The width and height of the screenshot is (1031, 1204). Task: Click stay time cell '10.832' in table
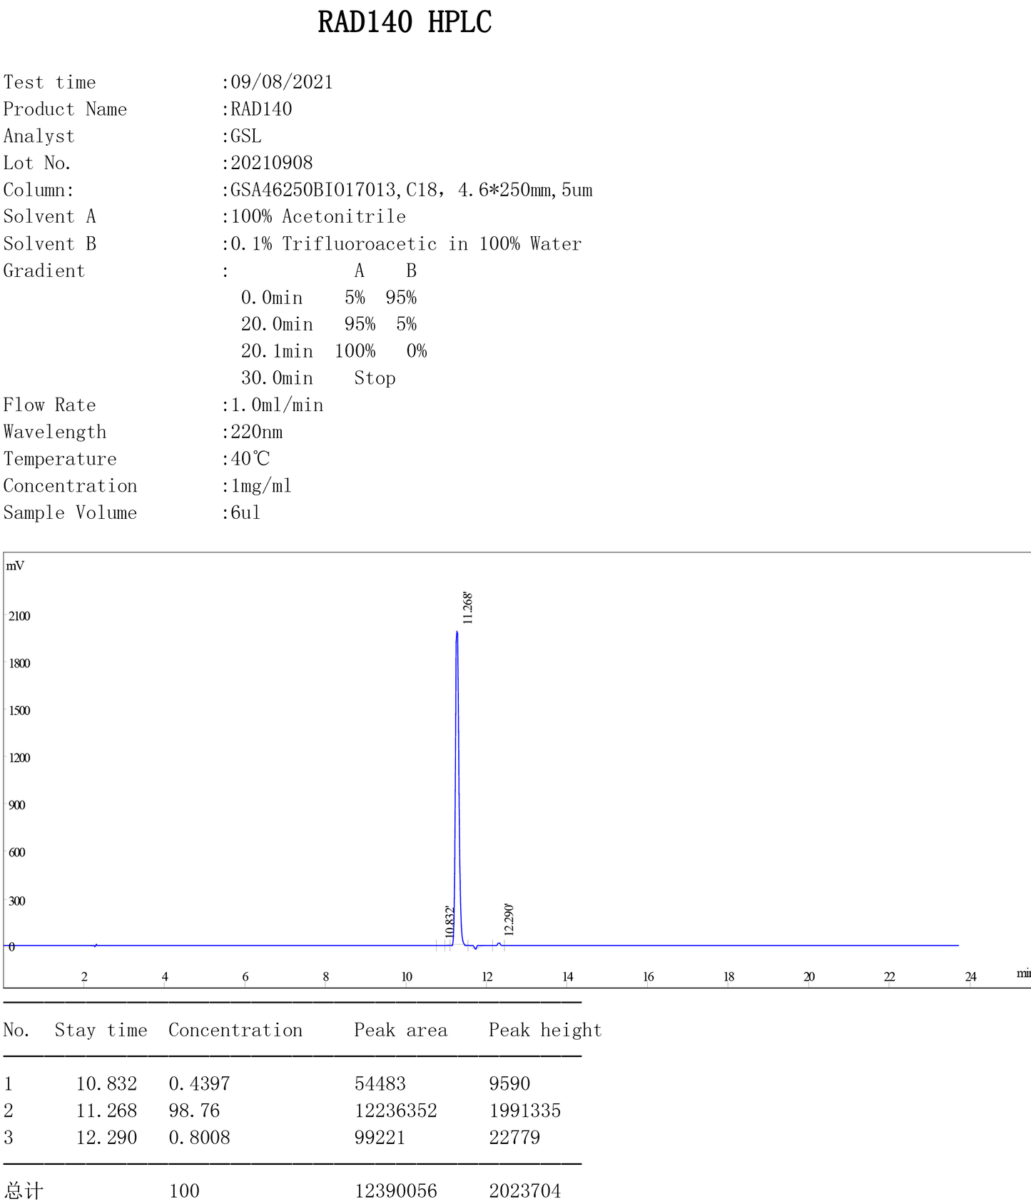coord(106,1083)
